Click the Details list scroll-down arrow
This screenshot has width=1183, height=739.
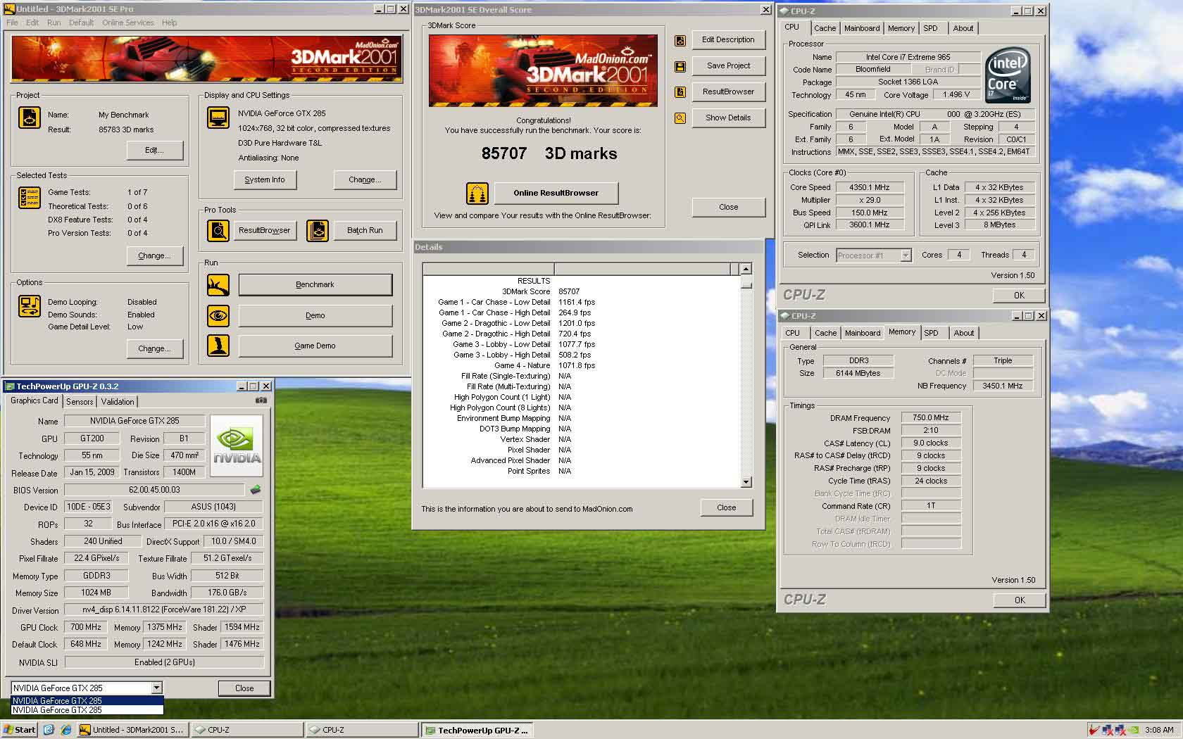pyautogui.click(x=746, y=482)
